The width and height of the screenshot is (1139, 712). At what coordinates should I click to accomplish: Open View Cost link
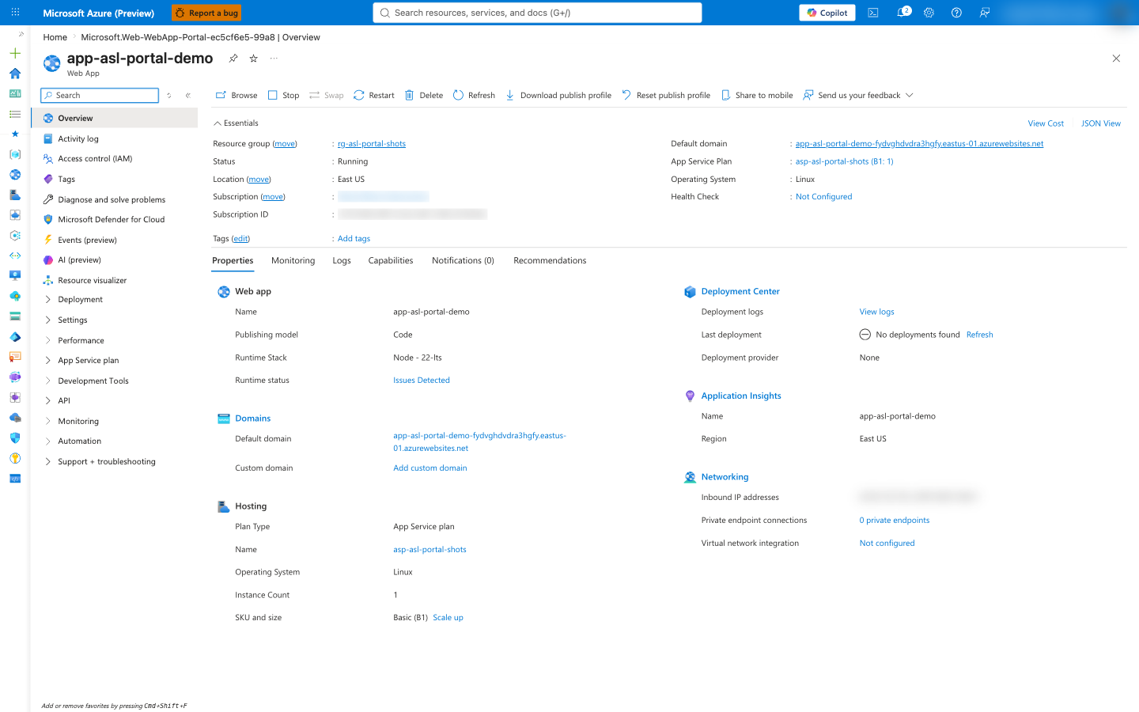[1046, 123]
